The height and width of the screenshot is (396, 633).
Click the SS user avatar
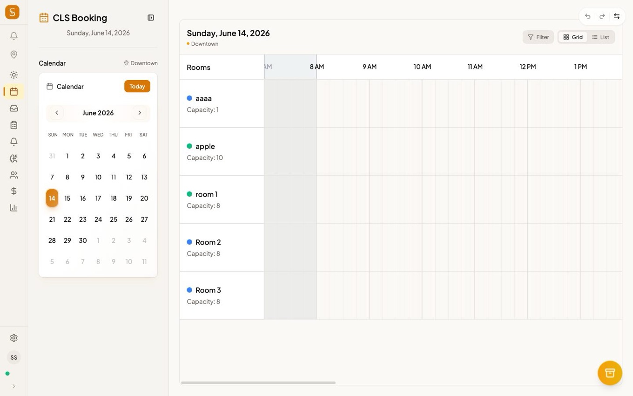[14, 357]
